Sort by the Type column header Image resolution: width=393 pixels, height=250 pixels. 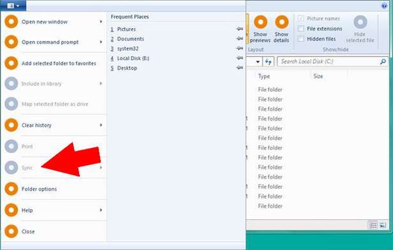click(x=264, y=76)
